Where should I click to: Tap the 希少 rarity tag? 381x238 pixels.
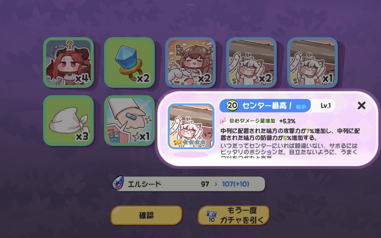(301, 107)
